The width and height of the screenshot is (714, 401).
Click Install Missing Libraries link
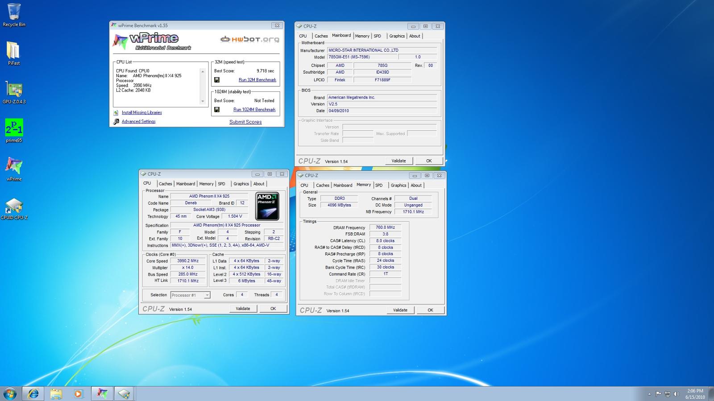(142, 113)
